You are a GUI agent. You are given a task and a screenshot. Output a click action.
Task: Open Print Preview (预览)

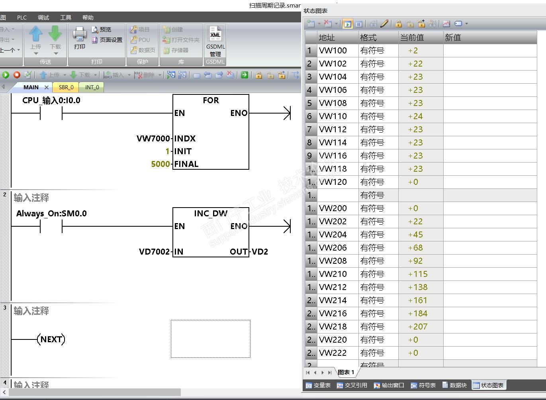(102, 29)
